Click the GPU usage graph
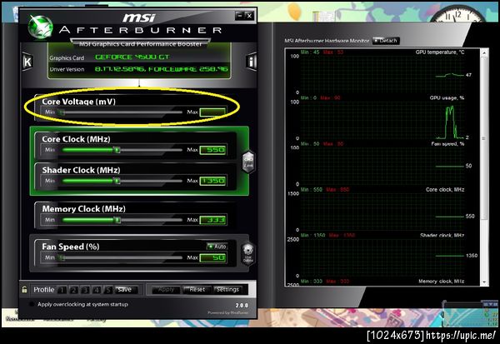 [x=382, y=120]
